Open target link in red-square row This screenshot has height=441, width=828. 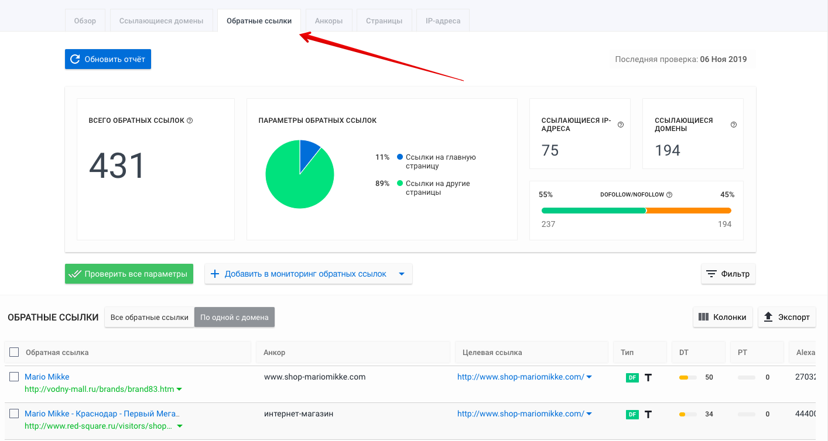point(521,414)
